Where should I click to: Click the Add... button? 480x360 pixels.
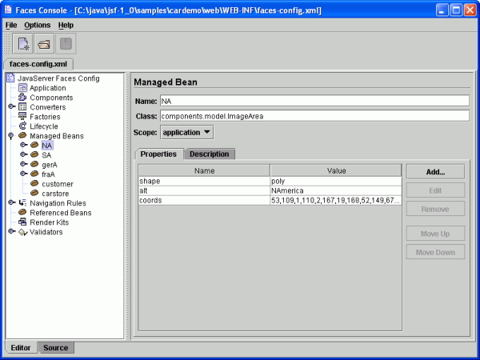(435, 172)
